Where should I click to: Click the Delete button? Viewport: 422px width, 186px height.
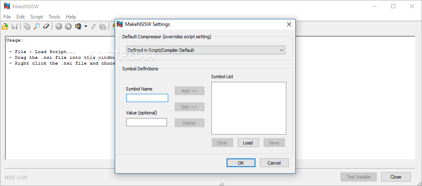[x=190, y=123]
